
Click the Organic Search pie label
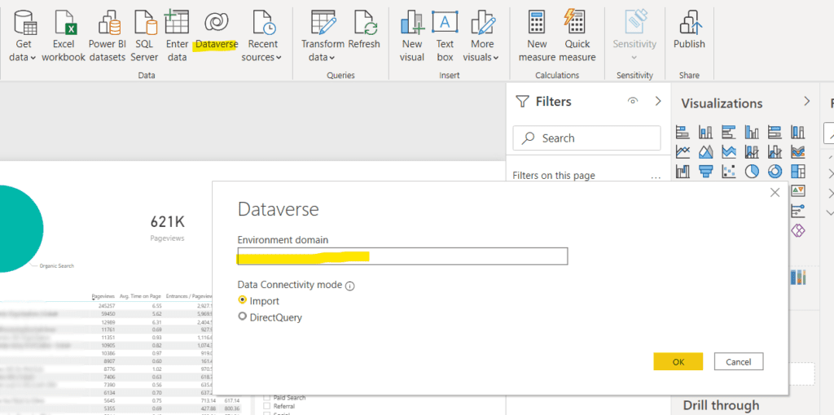pos(56,266)
